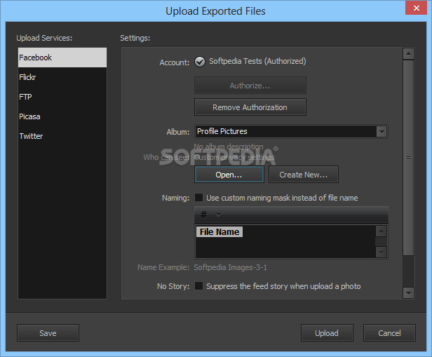432x357 pixels.
Task: Click 'Softpedia Tests (Authorized)' account text
Action: 257,61
